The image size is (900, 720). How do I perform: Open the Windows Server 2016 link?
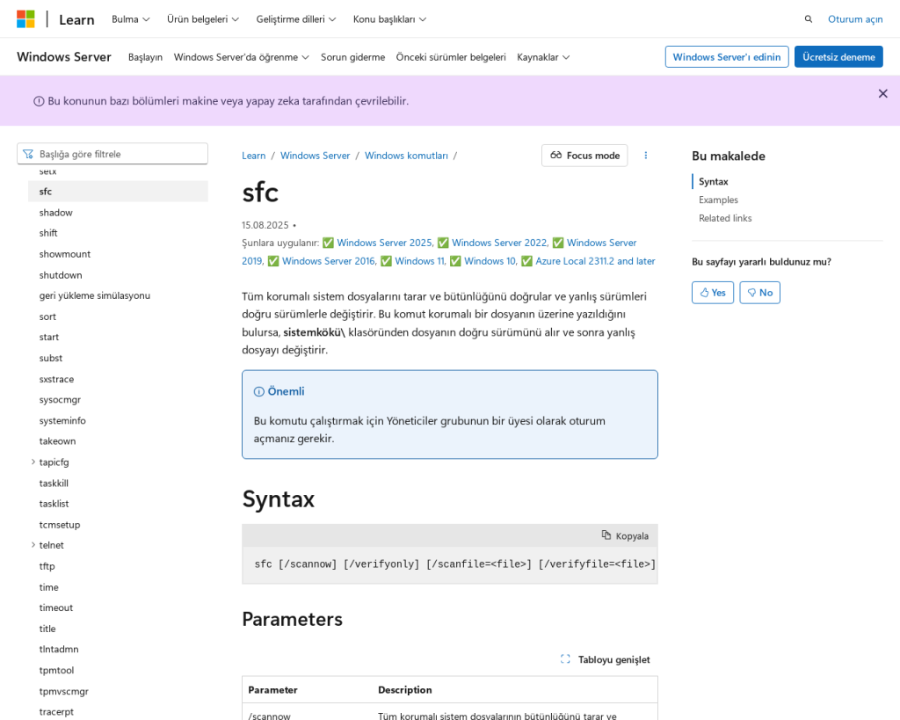coord(329,261)
